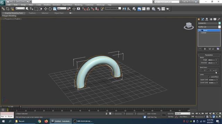Open the Rendering menu

pyautogui.click(x=78, y=5)
